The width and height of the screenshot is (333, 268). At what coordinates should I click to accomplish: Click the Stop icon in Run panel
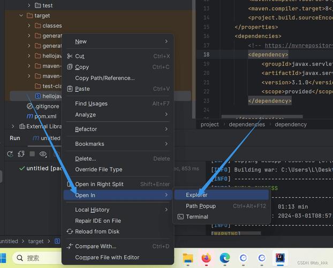(x=32, y=154)
